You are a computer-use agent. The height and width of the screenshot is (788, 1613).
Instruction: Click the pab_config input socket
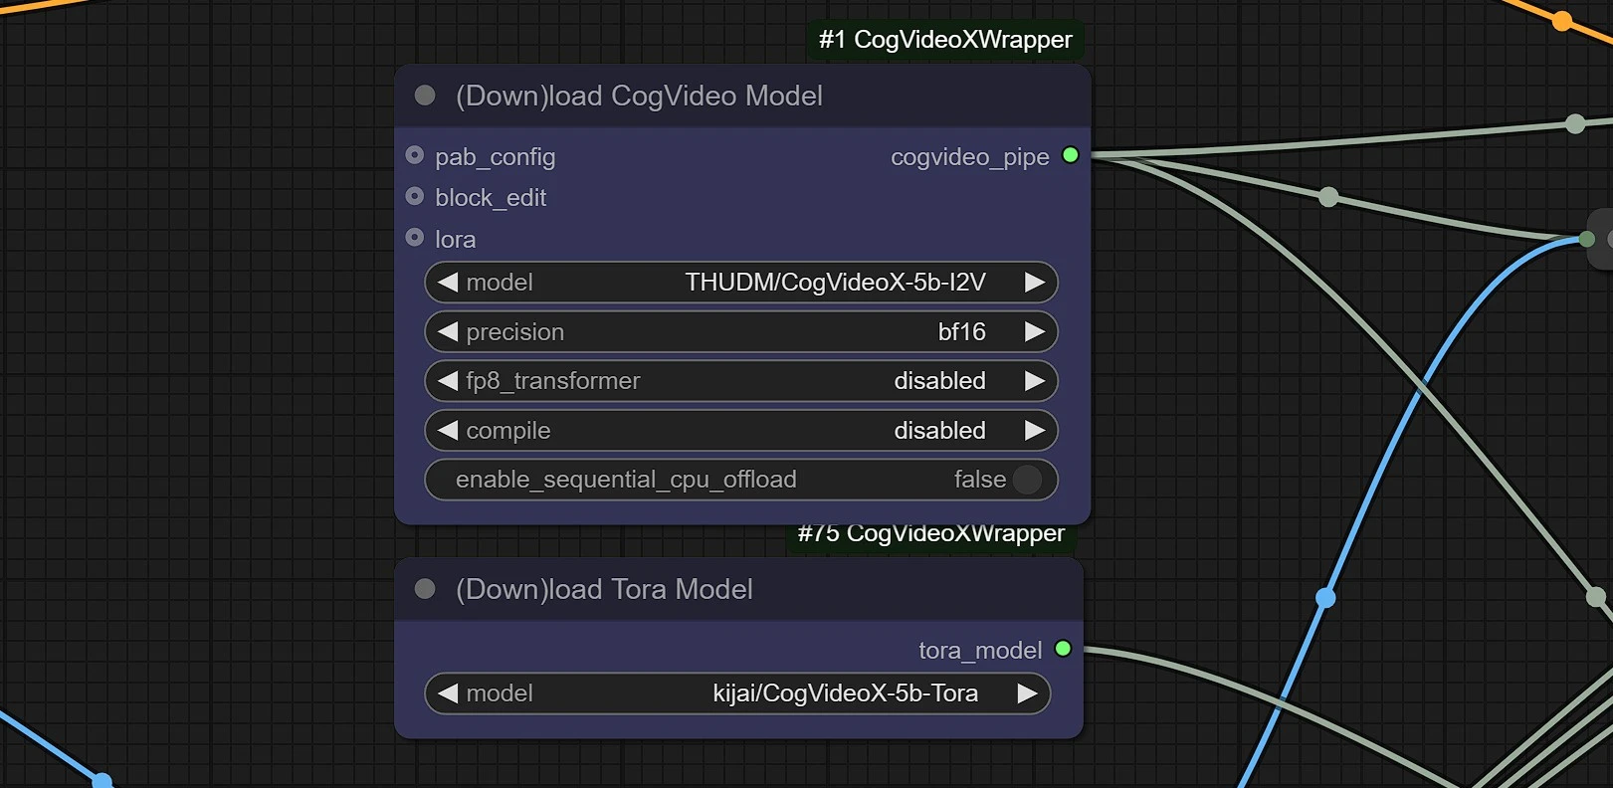pos(415,155)
